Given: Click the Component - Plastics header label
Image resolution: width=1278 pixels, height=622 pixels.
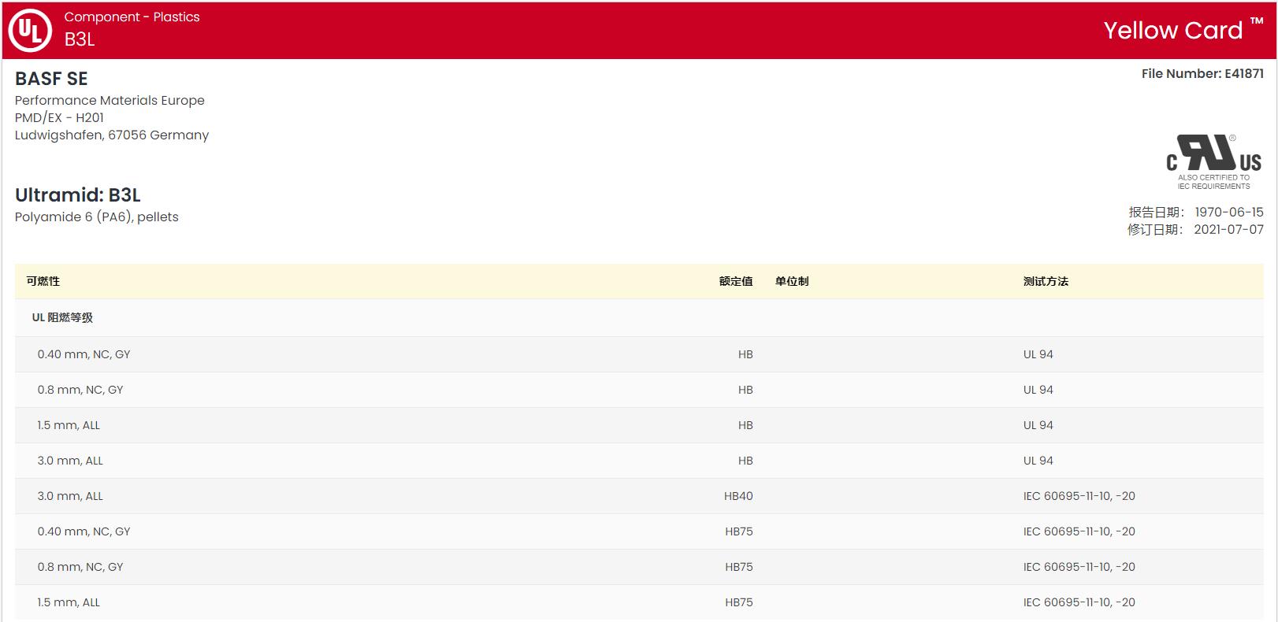Looking at the screenshot, I should pos(132,17).
